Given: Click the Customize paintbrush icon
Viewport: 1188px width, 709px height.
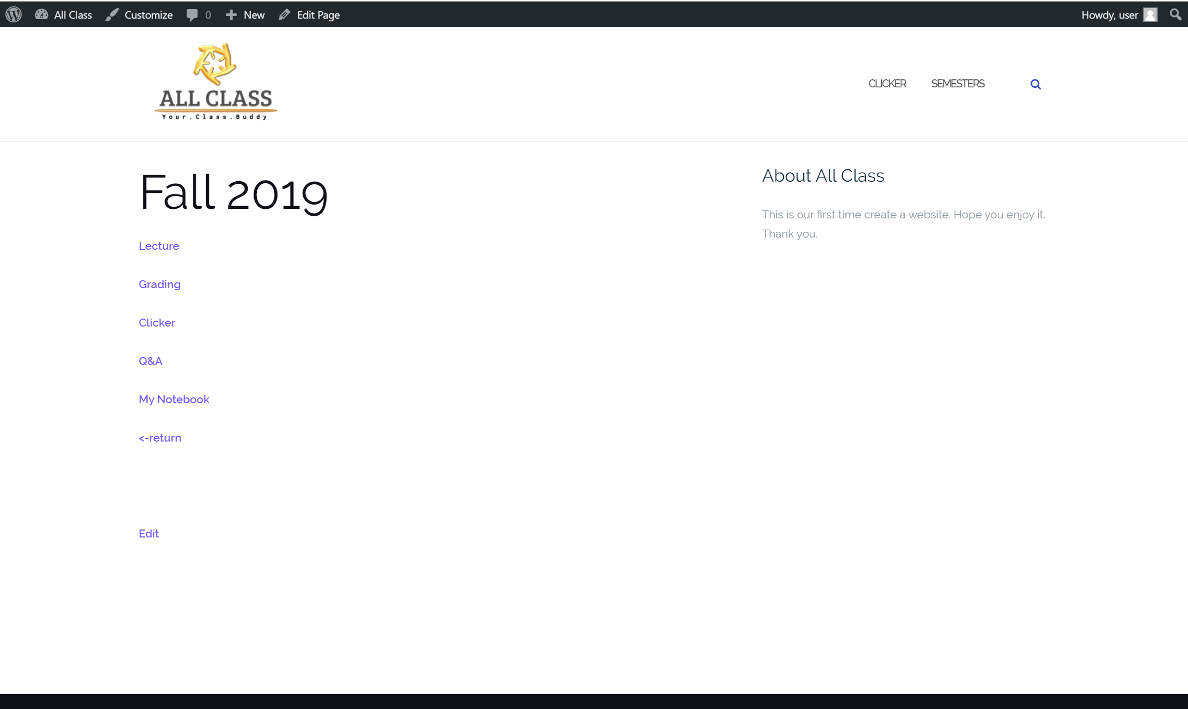Looking at the screenshot, I should 112,14.
